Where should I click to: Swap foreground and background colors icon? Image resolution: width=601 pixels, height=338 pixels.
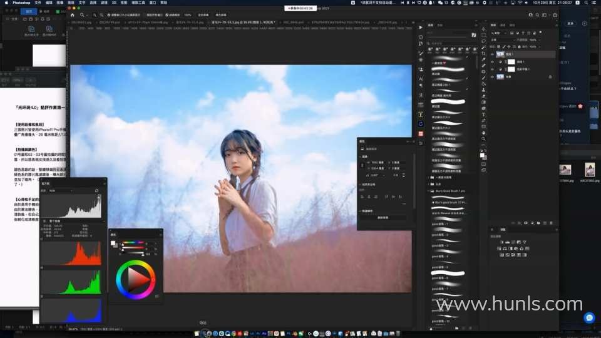click(486, 151)
